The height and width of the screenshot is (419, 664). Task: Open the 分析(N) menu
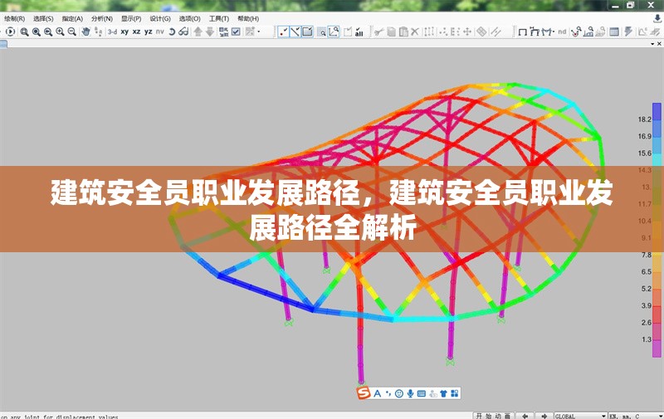pyautogui.click(x=101, y=18)
